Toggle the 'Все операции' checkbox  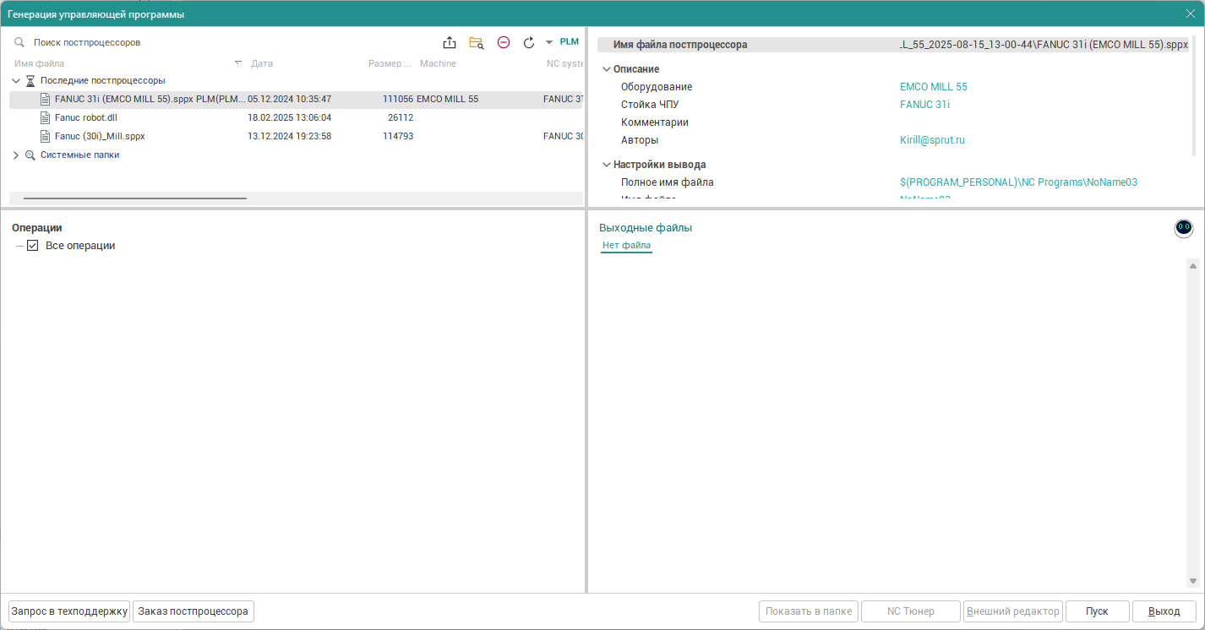pyautogui.click(x=33, y=246)
